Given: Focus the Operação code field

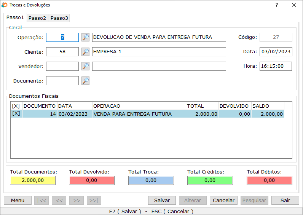Looking at the screenshot, I should 62,37.
